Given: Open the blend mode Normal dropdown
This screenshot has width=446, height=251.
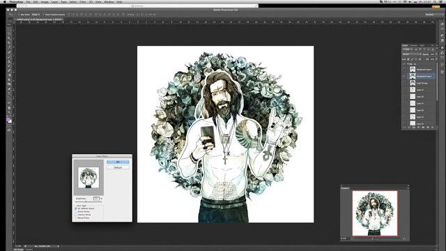Looking at the screenshot, I should pyautogui.click(x=412, y=54).
